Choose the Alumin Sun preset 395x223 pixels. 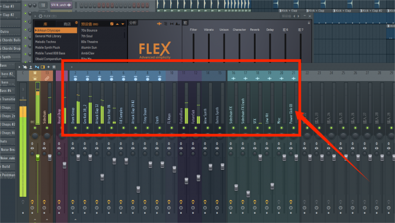coord(89,47)
